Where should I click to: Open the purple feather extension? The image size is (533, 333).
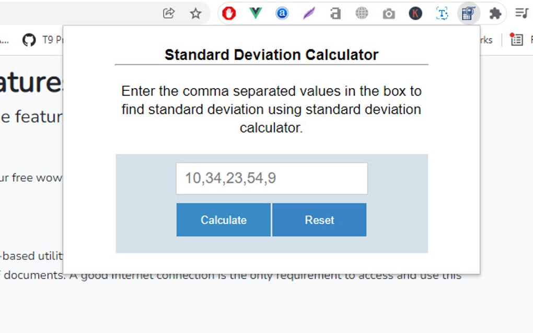pos(309,14)
